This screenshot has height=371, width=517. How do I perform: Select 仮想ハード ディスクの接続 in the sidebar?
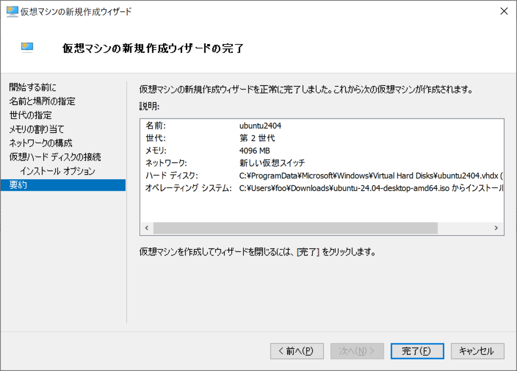[55, 157]
